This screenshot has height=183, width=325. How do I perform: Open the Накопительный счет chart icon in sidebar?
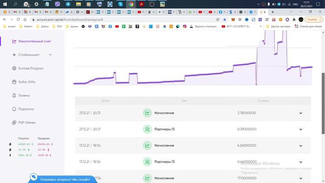tap(14, 41)
